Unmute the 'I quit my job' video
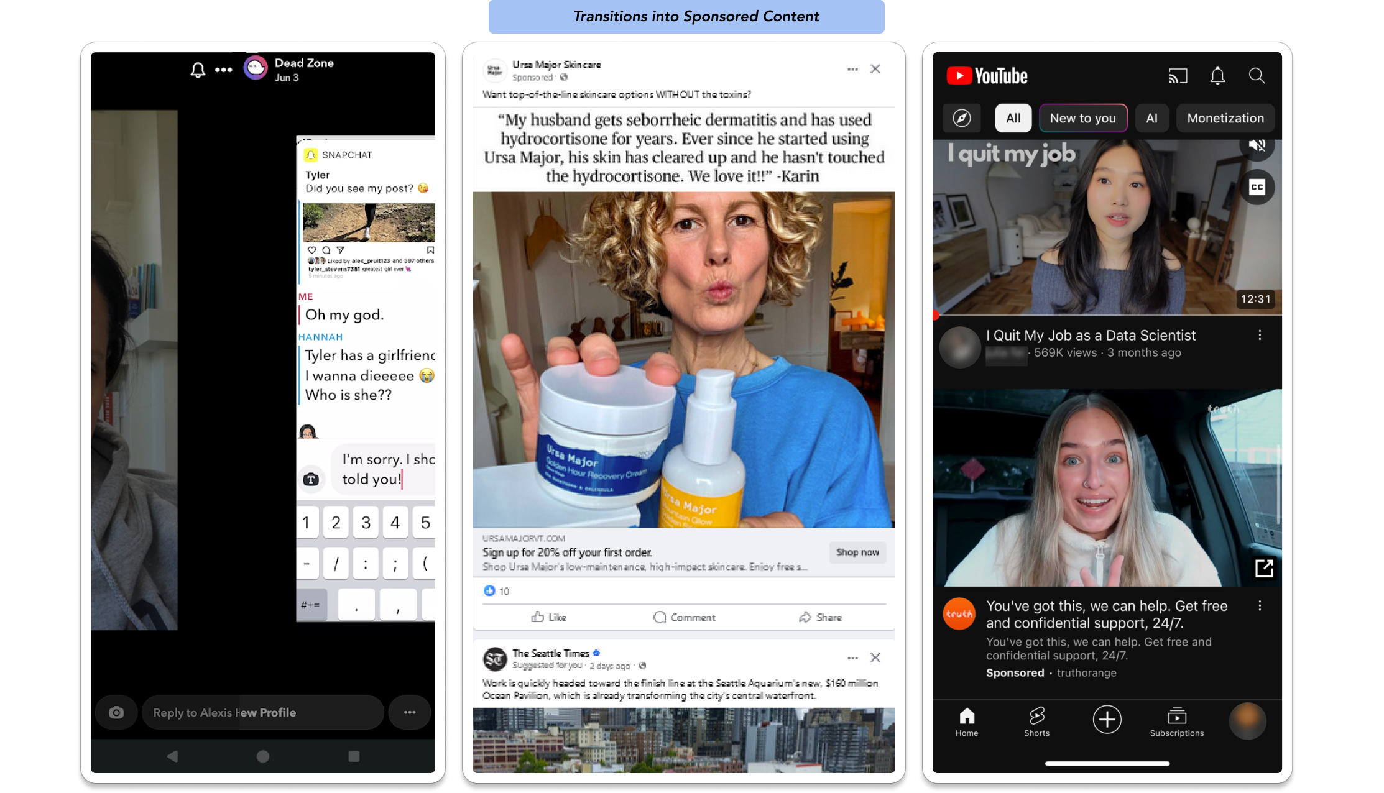 (1257, 145)
